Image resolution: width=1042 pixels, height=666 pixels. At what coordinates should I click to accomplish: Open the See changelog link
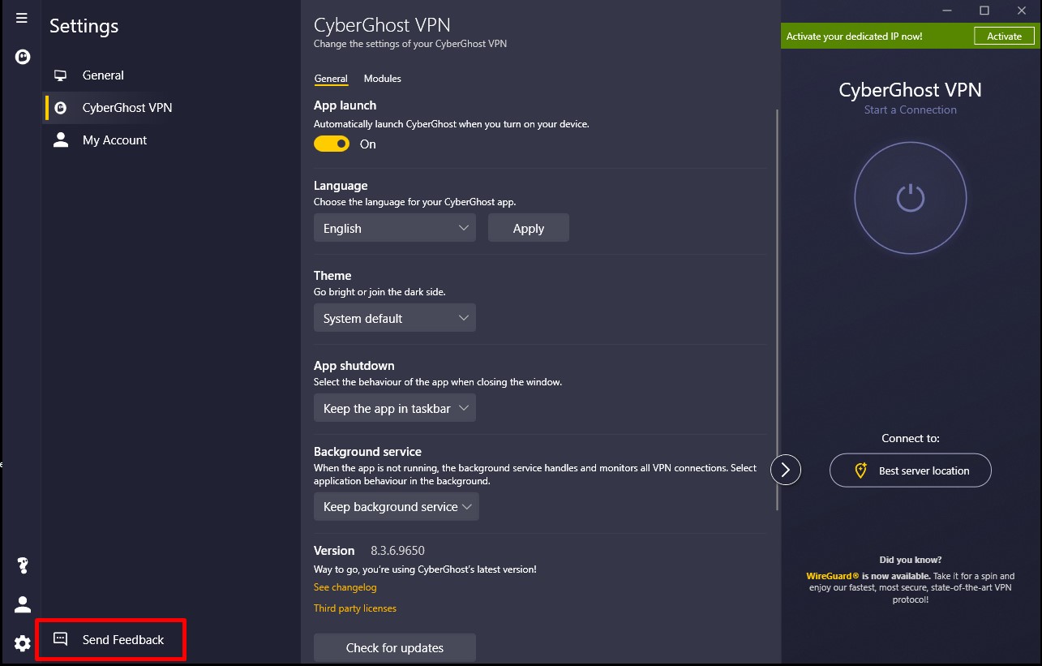tap(345, 587)
